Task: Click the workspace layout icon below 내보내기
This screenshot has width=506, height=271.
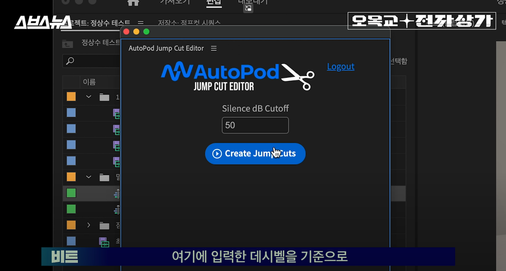Action: pos(248,8)
